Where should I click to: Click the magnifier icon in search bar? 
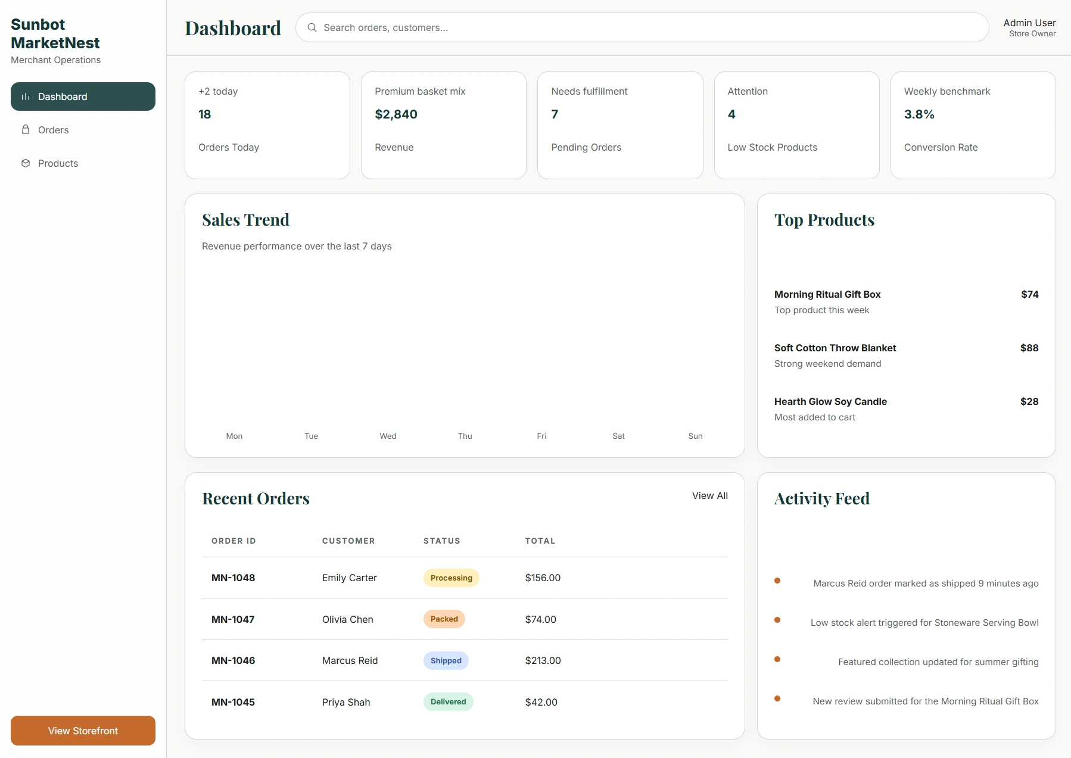312,27
